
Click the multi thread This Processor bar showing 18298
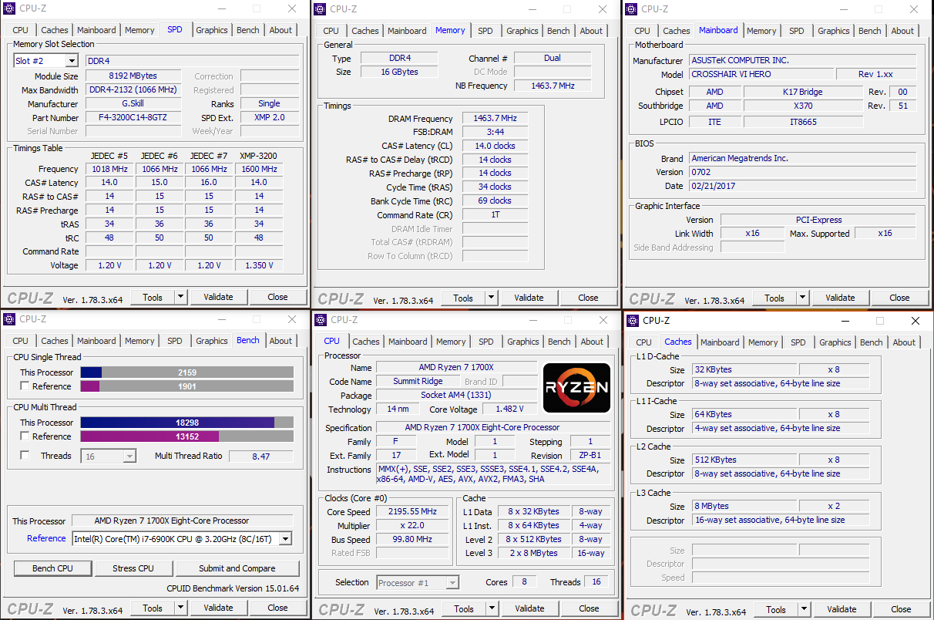pyautogui.click(x=186, y=423)
